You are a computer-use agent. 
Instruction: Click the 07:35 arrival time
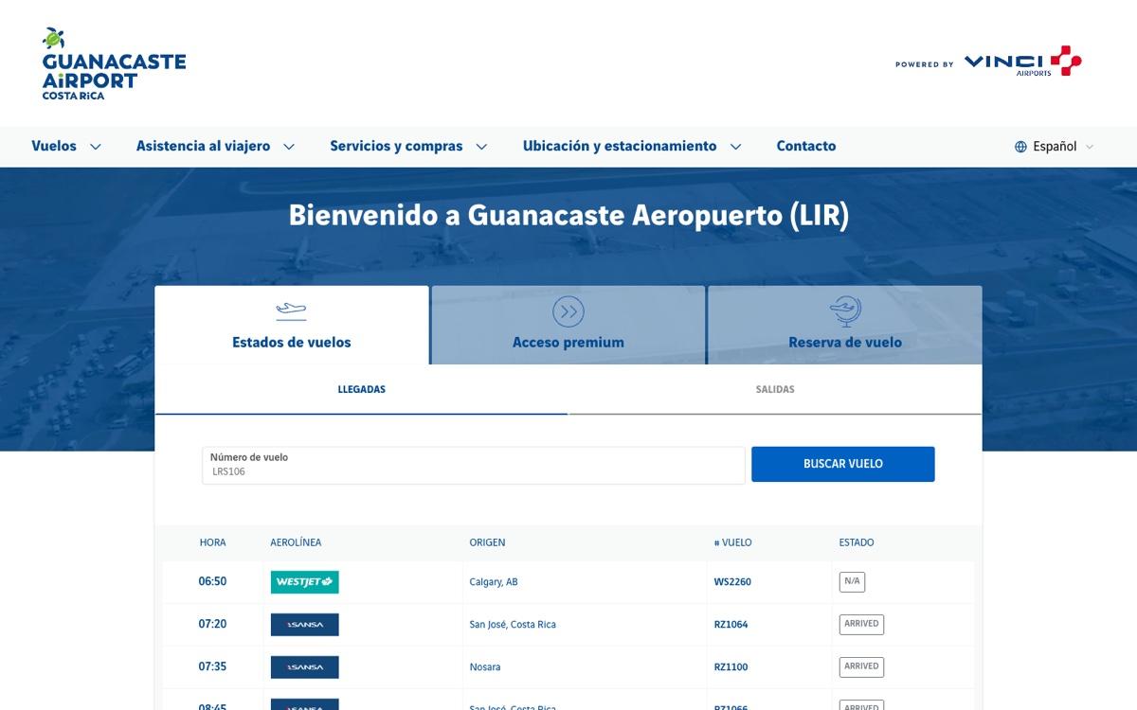pyautogui.click(x=212, y=666)
